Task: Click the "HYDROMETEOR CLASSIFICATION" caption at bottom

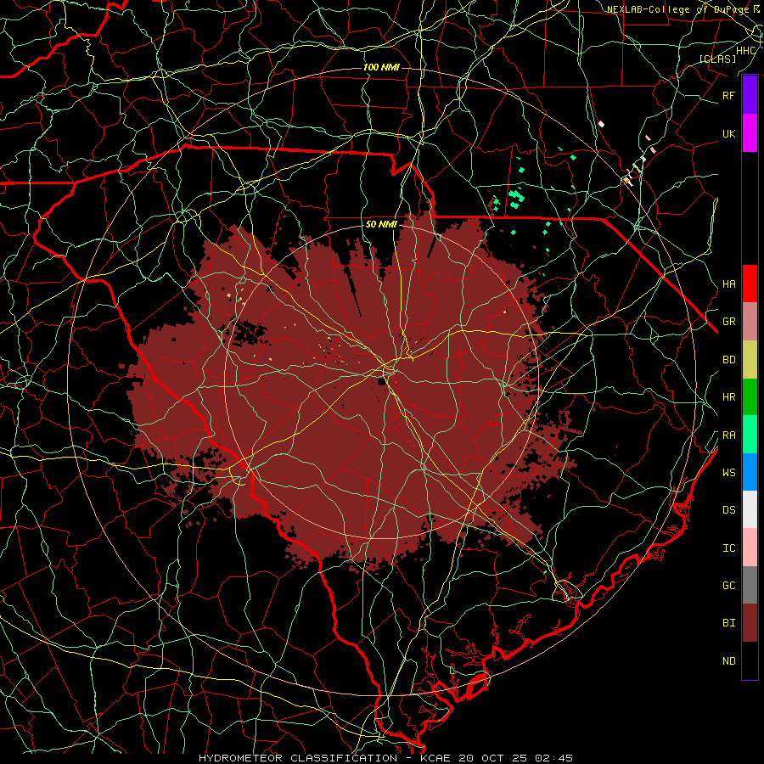Action: click(298, 758)
